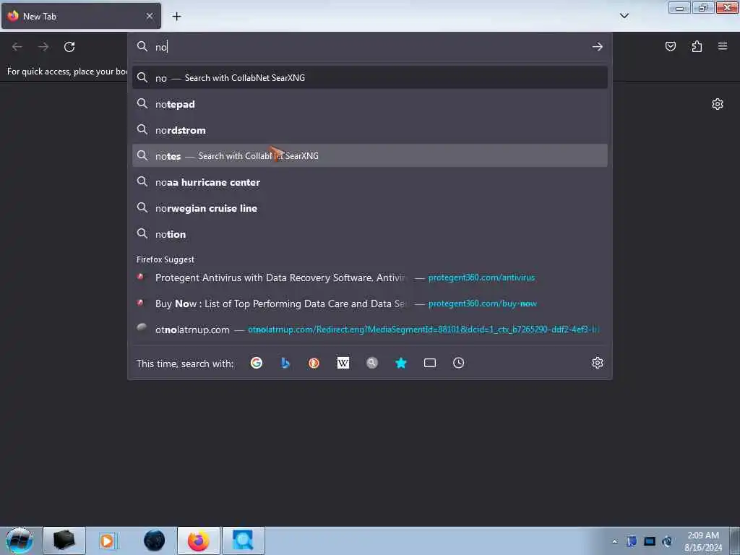
Task: Search with DuckDuckGo one-off icon
Action: (x=314, y=363)
